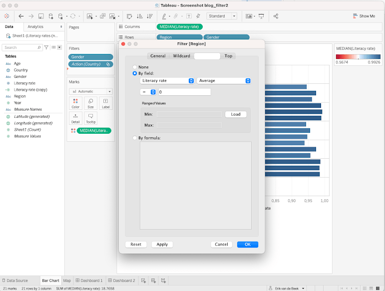
Task: Open the Tooltip marks card
Action: pos(90,118)
